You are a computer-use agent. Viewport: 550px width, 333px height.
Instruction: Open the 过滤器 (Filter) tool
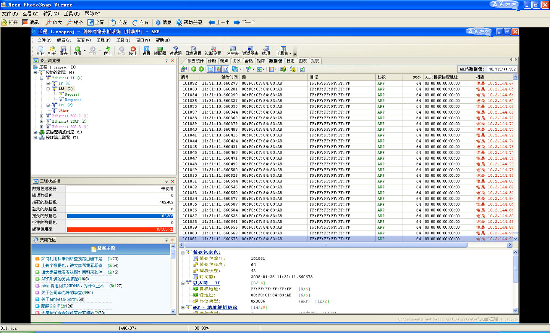click(x=176, y=50)
